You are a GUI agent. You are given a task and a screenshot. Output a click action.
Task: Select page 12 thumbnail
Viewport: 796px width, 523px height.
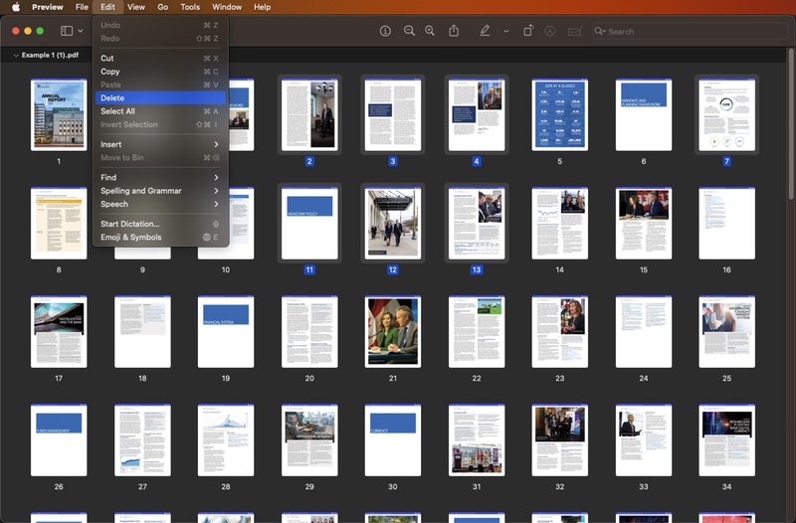click(393, 223)
